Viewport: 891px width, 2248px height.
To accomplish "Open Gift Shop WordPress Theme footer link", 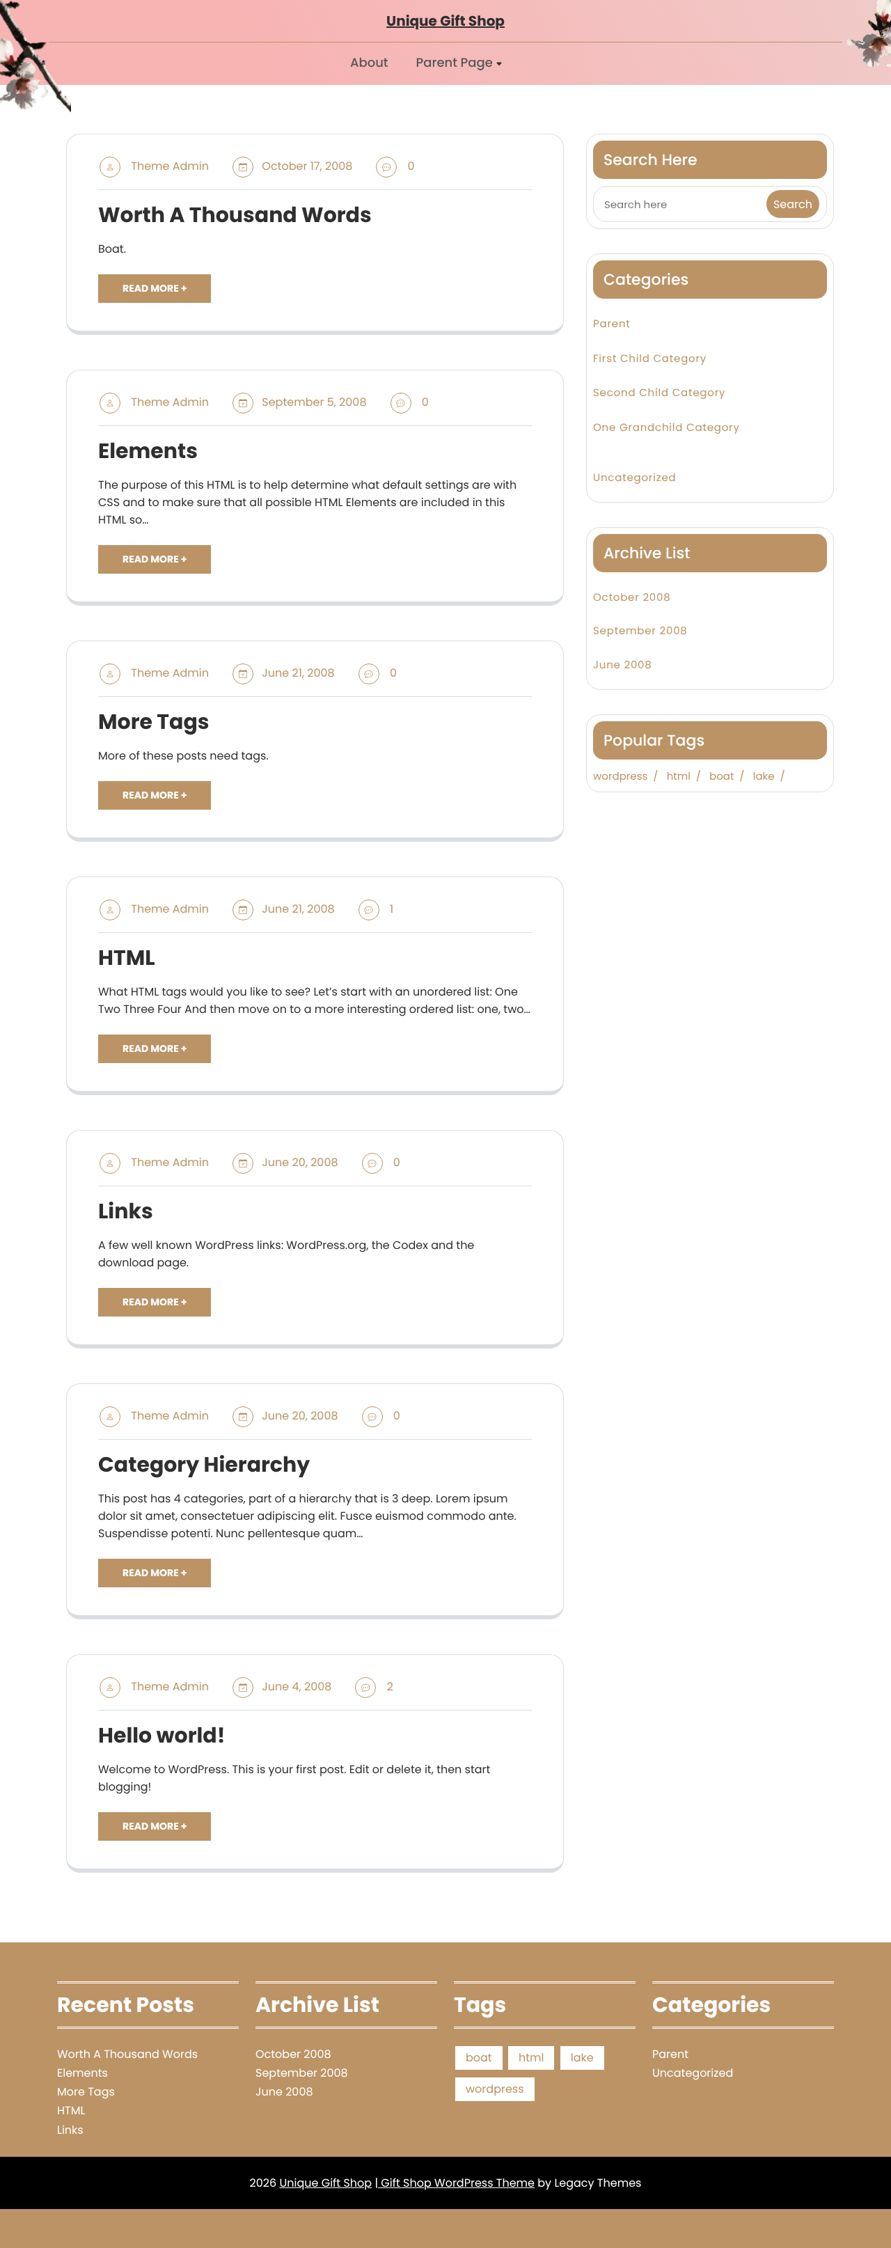I will pyautogui.click(x=457, y=2183).
